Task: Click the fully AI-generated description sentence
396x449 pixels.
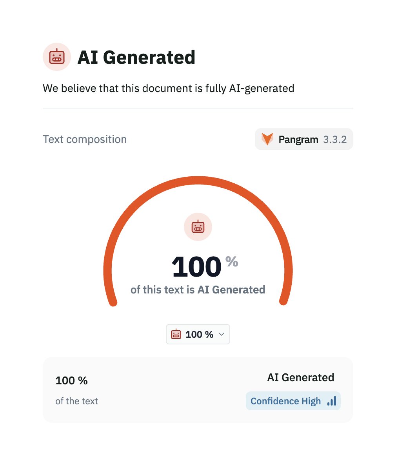Action: click(169, 89)
